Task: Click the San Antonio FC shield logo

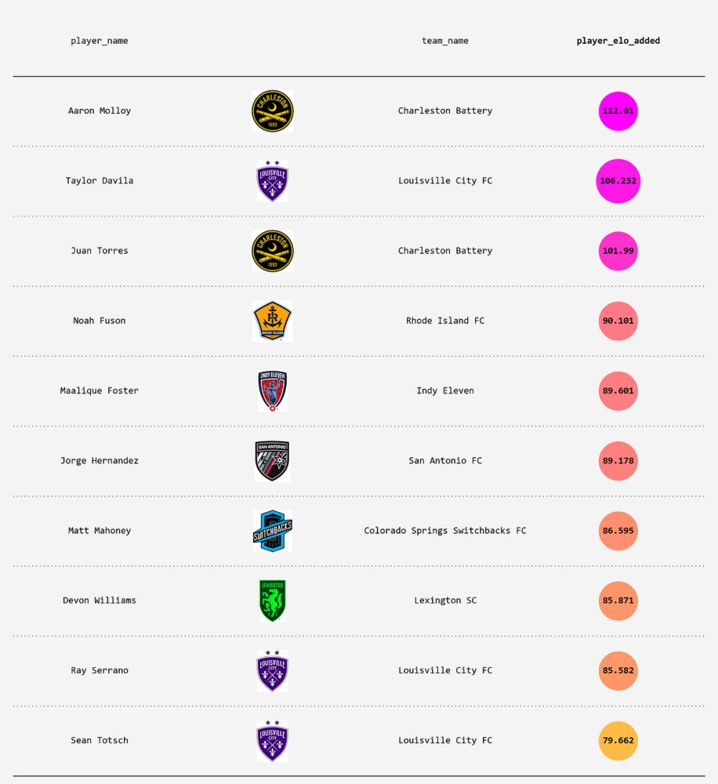Action: pos(272,460)
